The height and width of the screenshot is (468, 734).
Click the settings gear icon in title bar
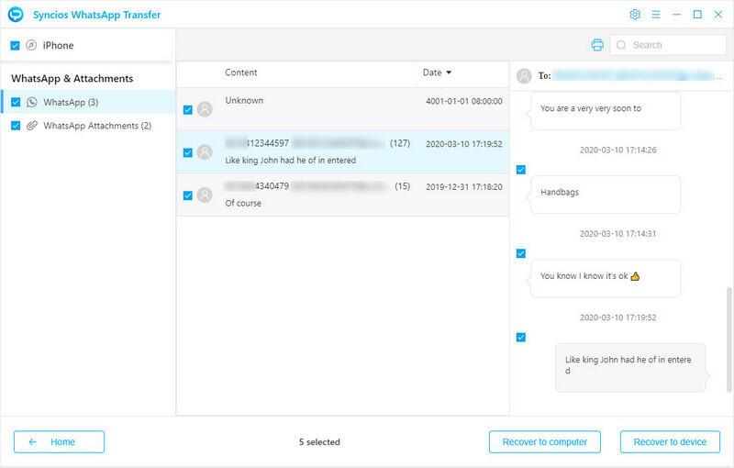[x=635, y=15]
